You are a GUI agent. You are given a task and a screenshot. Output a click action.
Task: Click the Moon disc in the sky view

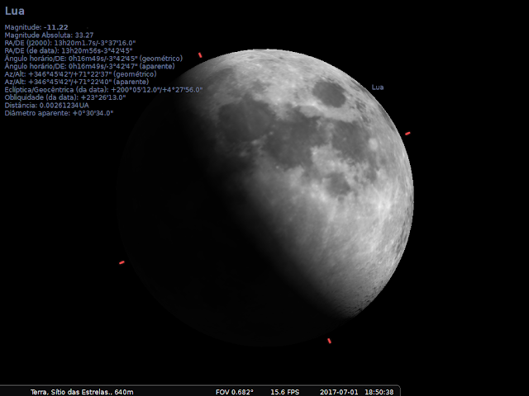264,198
